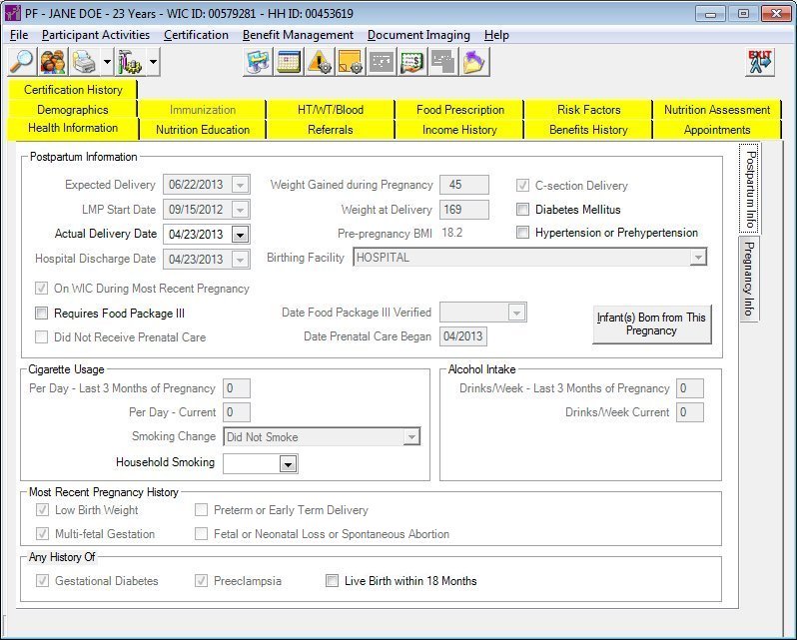Image resolution: width=797 pixels, height=640 pixels.
Task: Open the Birthing Facility combo box
Action: 529,258
